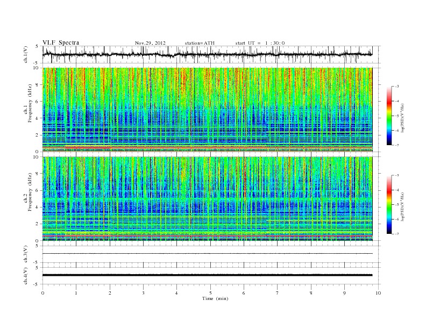This screenshot has height=329, width=426.
Task: Click the 'ch.4(V)' axis label
Action: click(x=26, y=276)
